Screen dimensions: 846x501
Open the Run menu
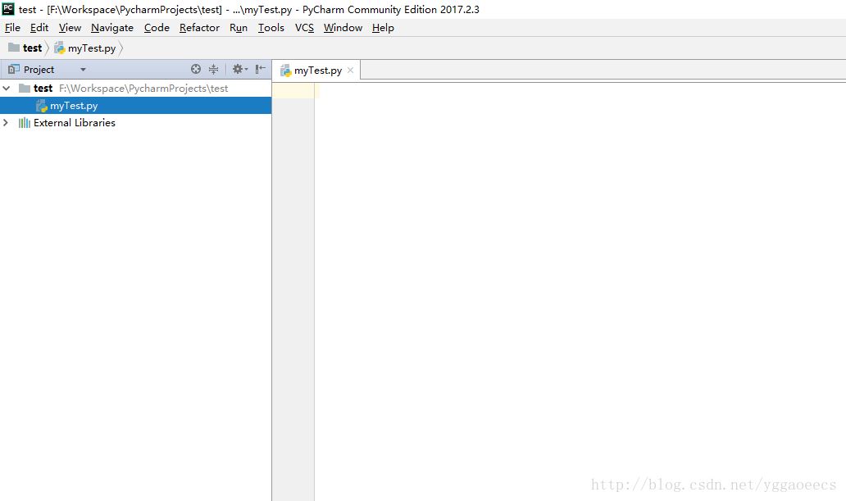click(238, 28)
